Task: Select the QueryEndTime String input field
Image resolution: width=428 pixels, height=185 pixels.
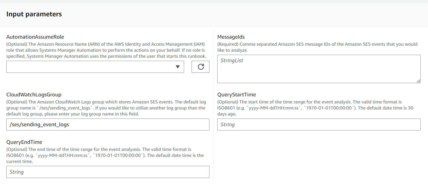Action: (x=108, y=172)
